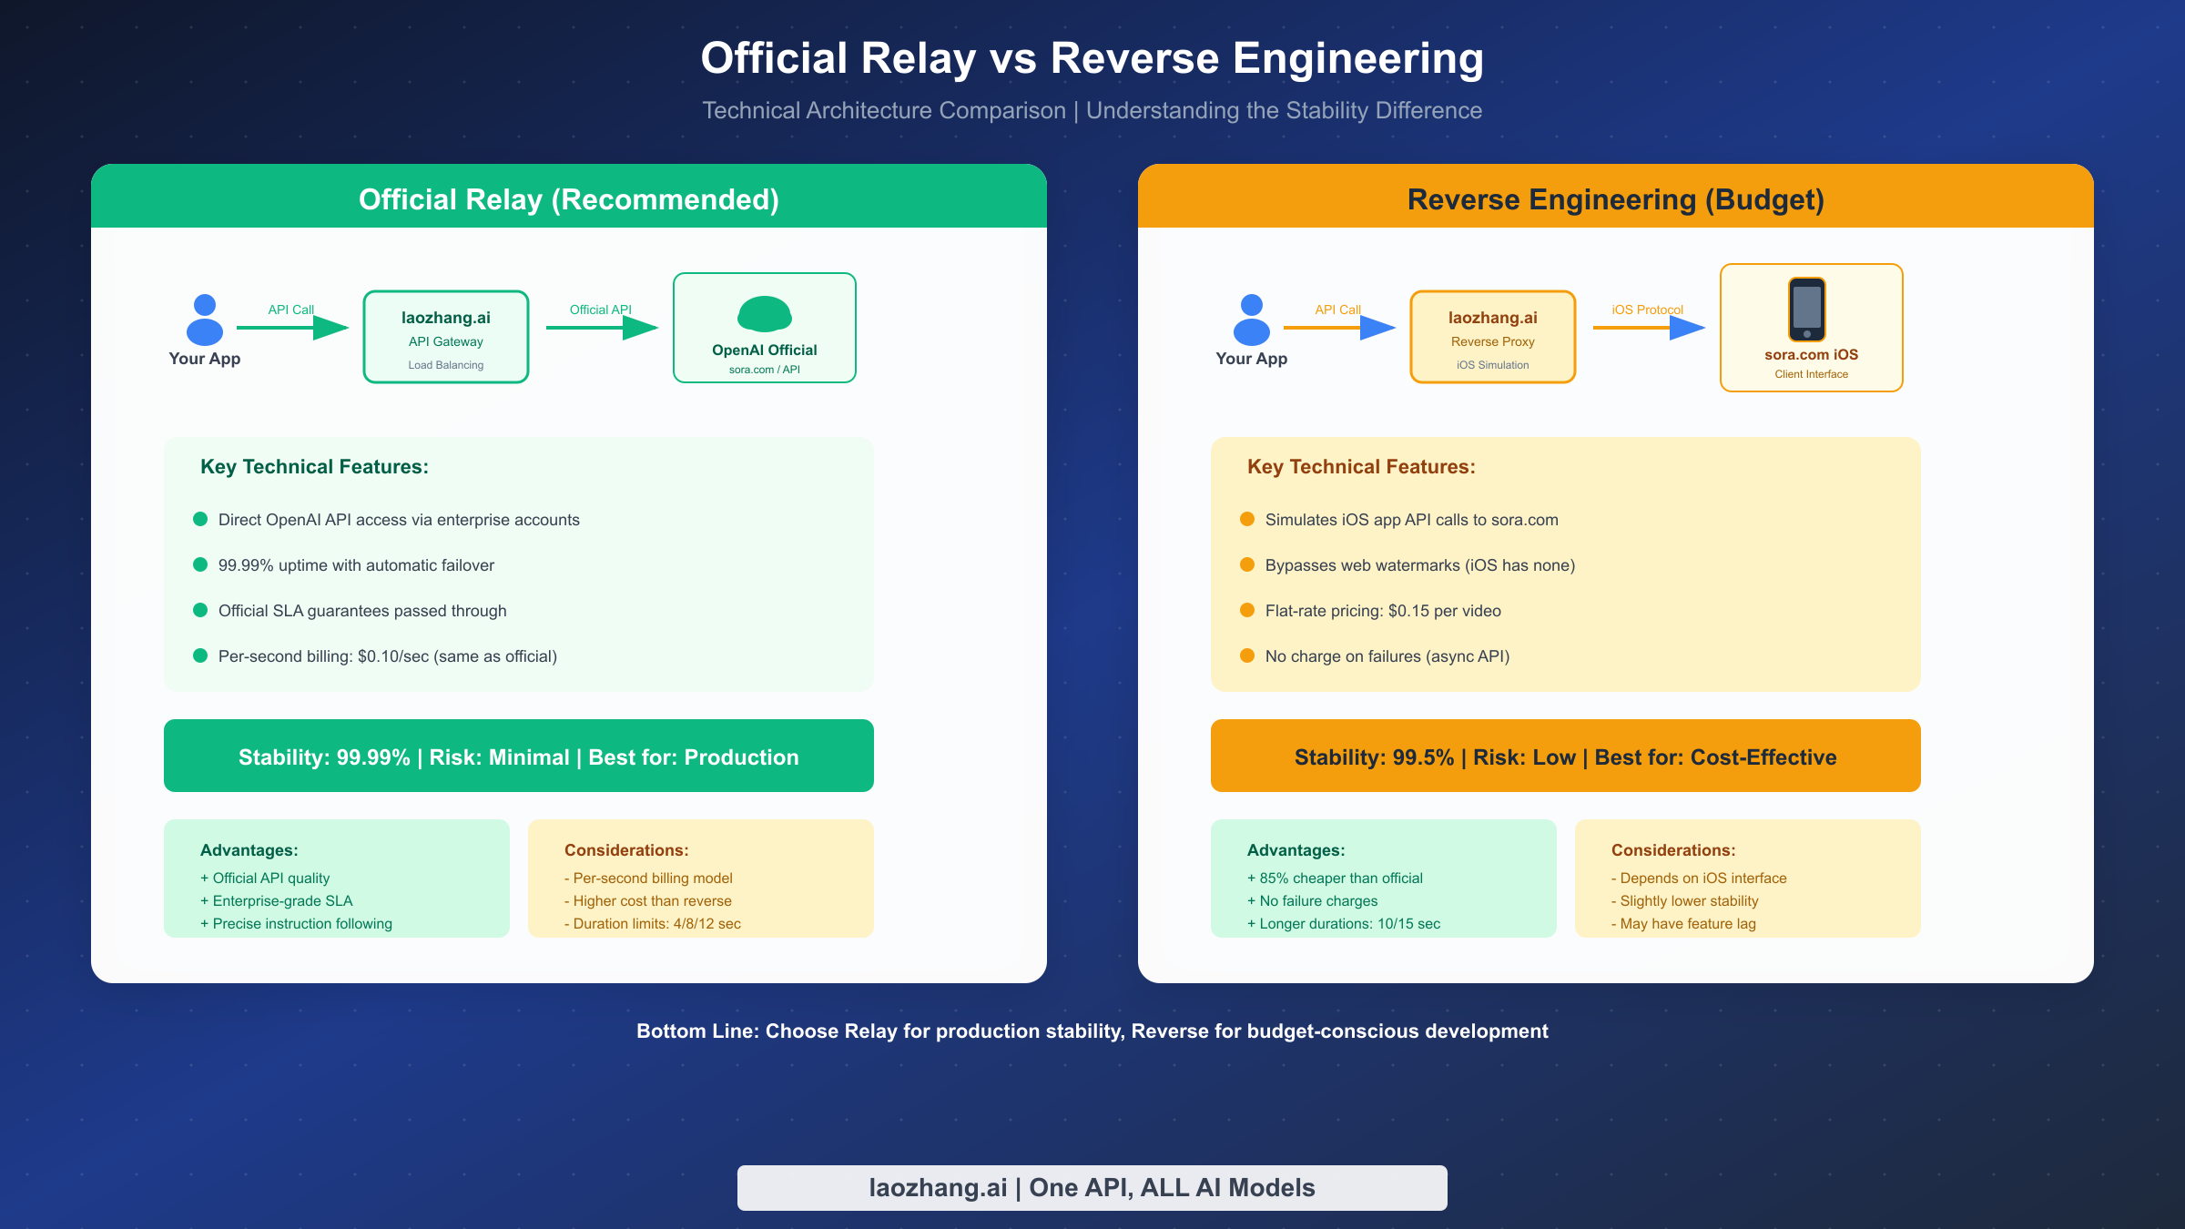Click the orange bullet beside Flat-rate pricing

tap(1247, 610)
